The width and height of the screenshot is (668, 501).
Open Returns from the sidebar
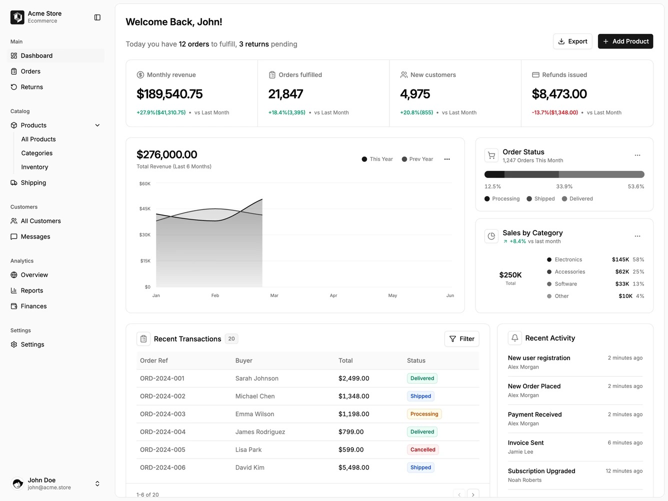pos(55,87)
